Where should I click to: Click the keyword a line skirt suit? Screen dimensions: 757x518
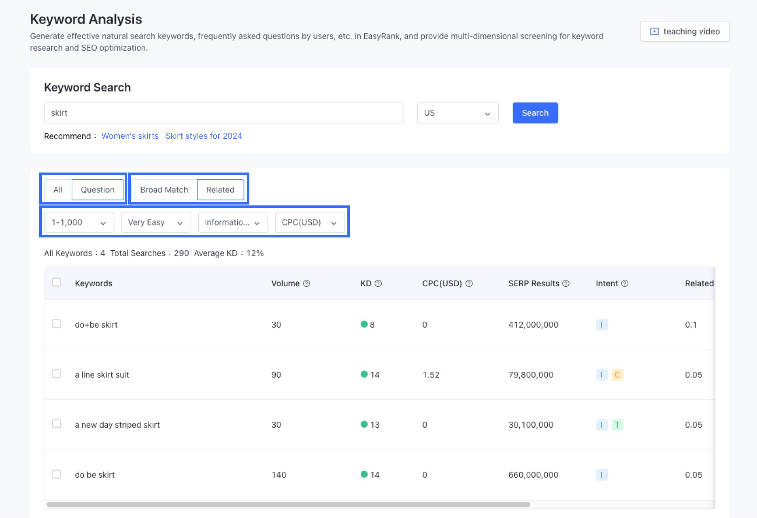coord(102,375)
